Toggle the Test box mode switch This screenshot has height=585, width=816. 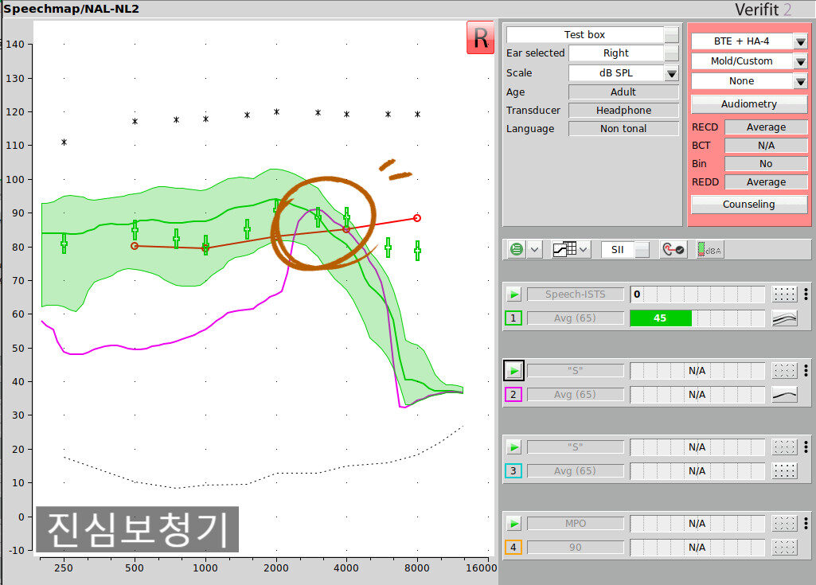671,35
